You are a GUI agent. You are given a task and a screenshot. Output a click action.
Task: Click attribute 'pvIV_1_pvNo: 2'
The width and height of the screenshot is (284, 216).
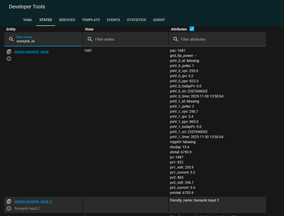[x=182, y=106]
